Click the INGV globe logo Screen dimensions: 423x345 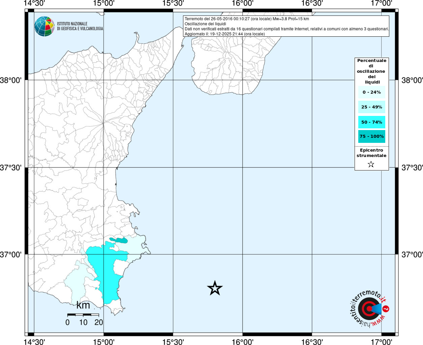44,26
